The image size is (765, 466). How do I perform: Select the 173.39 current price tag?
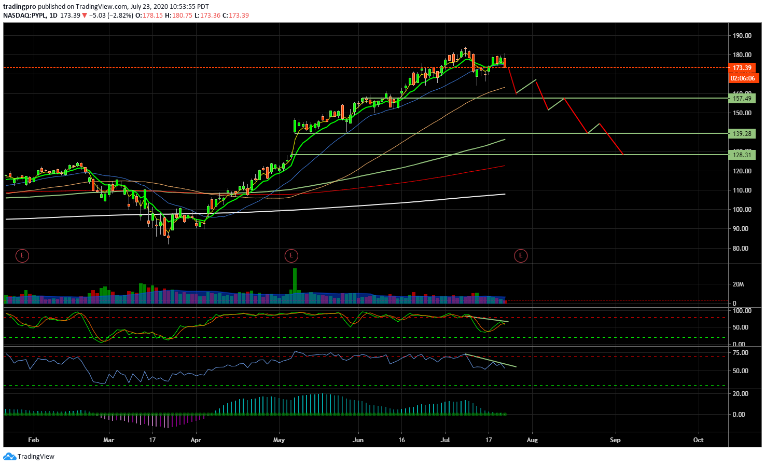[x=742, y=68]
